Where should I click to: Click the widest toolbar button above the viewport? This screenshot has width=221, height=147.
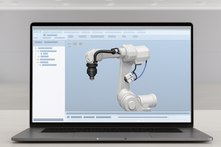click(x=97, y=36)
